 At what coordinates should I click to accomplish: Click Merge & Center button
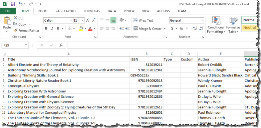click(148, 29)
